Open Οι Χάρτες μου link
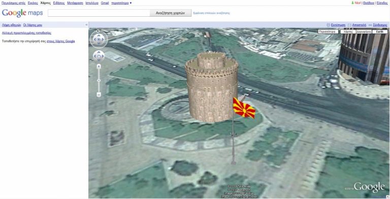 (x=32, y=25)
